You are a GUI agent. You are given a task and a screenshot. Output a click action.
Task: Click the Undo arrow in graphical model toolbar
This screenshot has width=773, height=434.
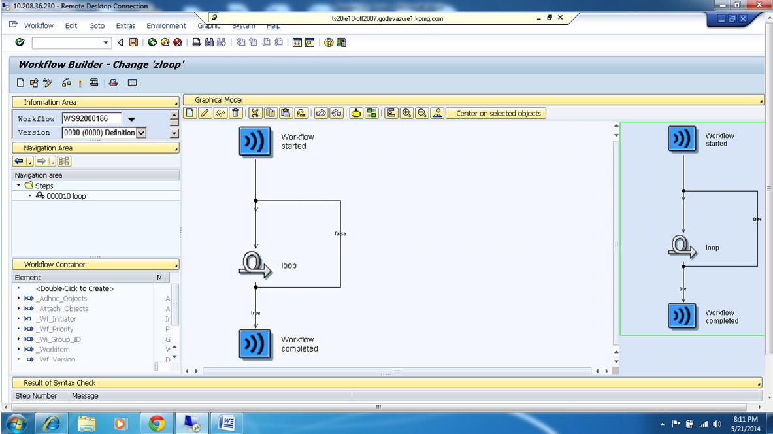[321, 112]
